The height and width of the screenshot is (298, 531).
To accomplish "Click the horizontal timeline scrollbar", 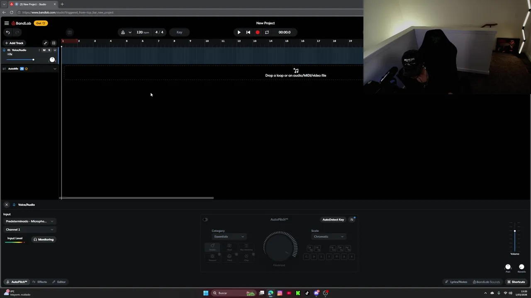I will tap(136, 198).
